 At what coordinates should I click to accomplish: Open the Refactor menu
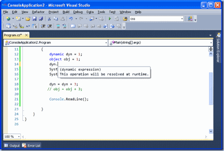coord(38,12)
